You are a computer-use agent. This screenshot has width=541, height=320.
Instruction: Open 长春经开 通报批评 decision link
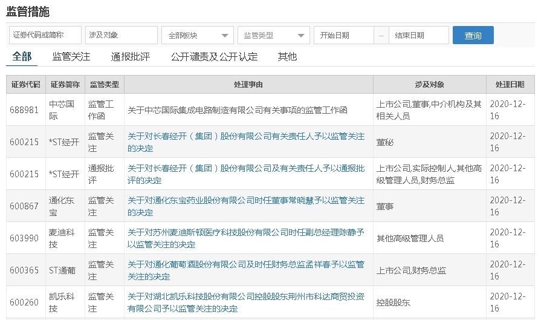point(245,174)
